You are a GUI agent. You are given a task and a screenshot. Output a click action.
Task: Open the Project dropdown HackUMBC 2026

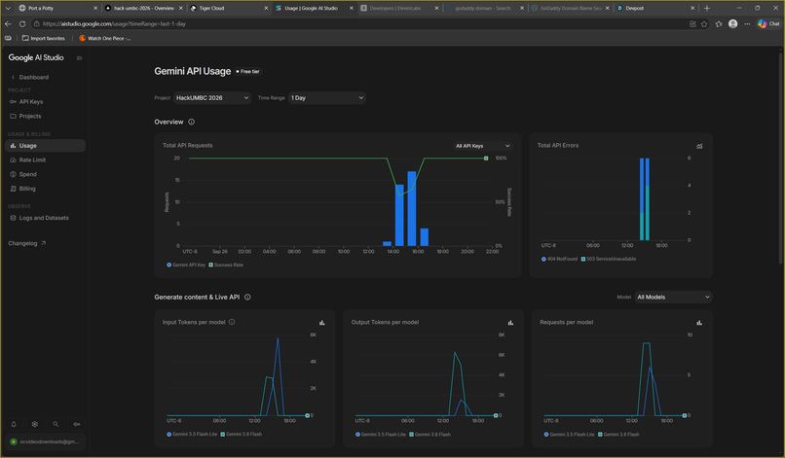pyautogui.click(x=212, y=98)
